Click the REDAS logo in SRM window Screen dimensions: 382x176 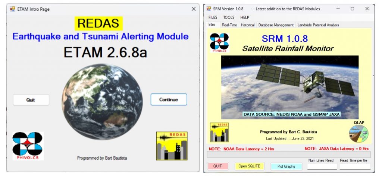219,132
